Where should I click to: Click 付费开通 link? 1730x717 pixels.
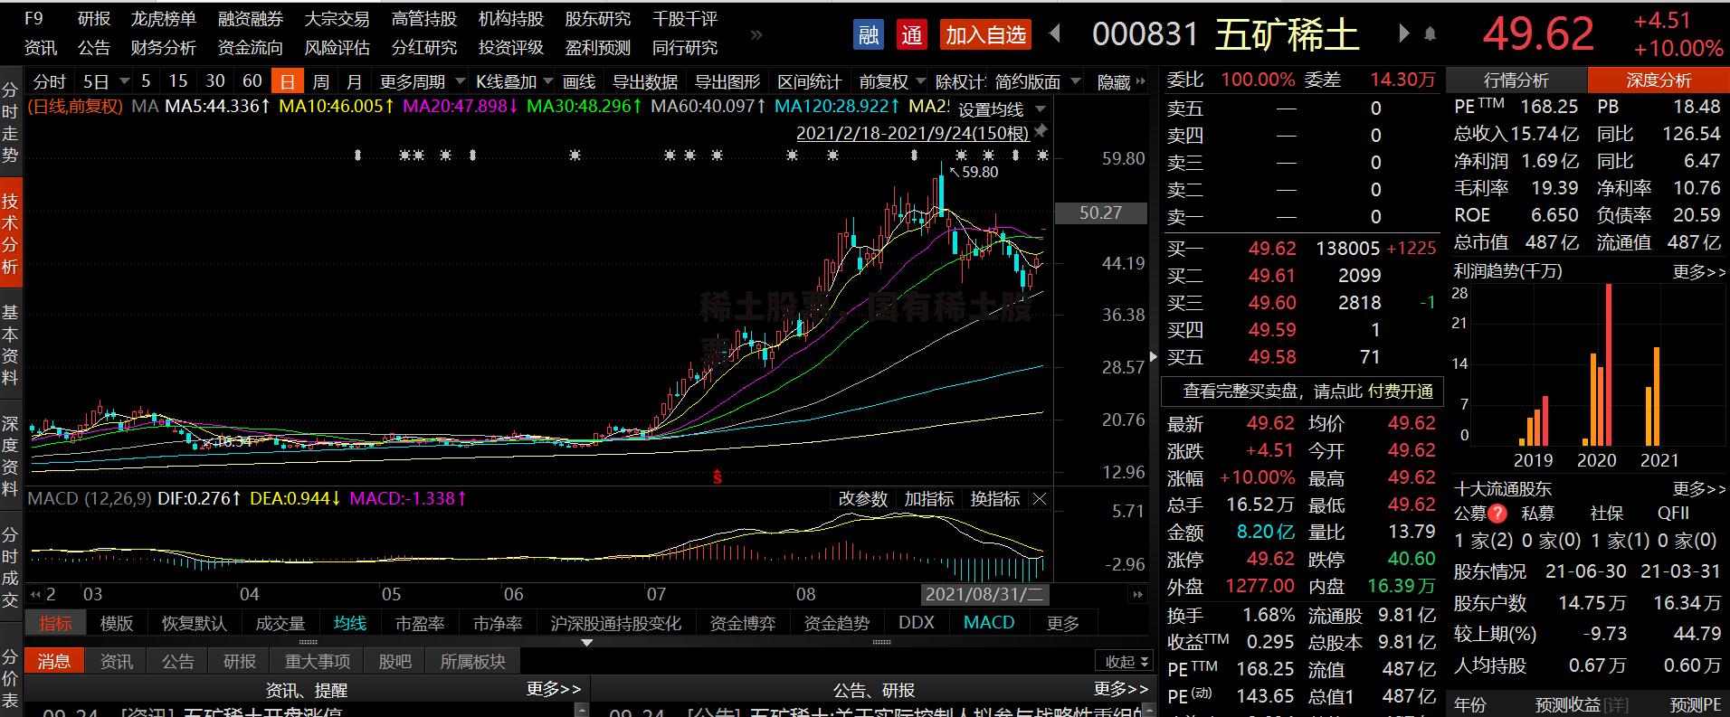[x=1401, y=392]
